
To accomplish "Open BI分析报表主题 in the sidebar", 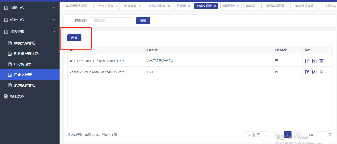I will 26,54.
